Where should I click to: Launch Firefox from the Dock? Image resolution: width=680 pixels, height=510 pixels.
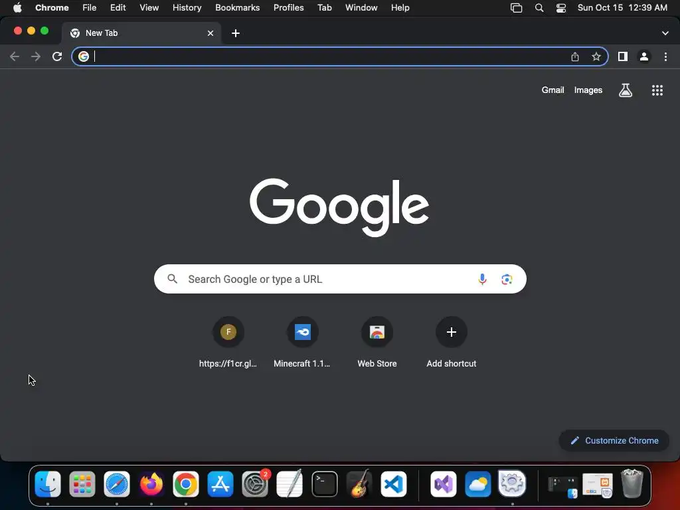click(x=151, y=484)
